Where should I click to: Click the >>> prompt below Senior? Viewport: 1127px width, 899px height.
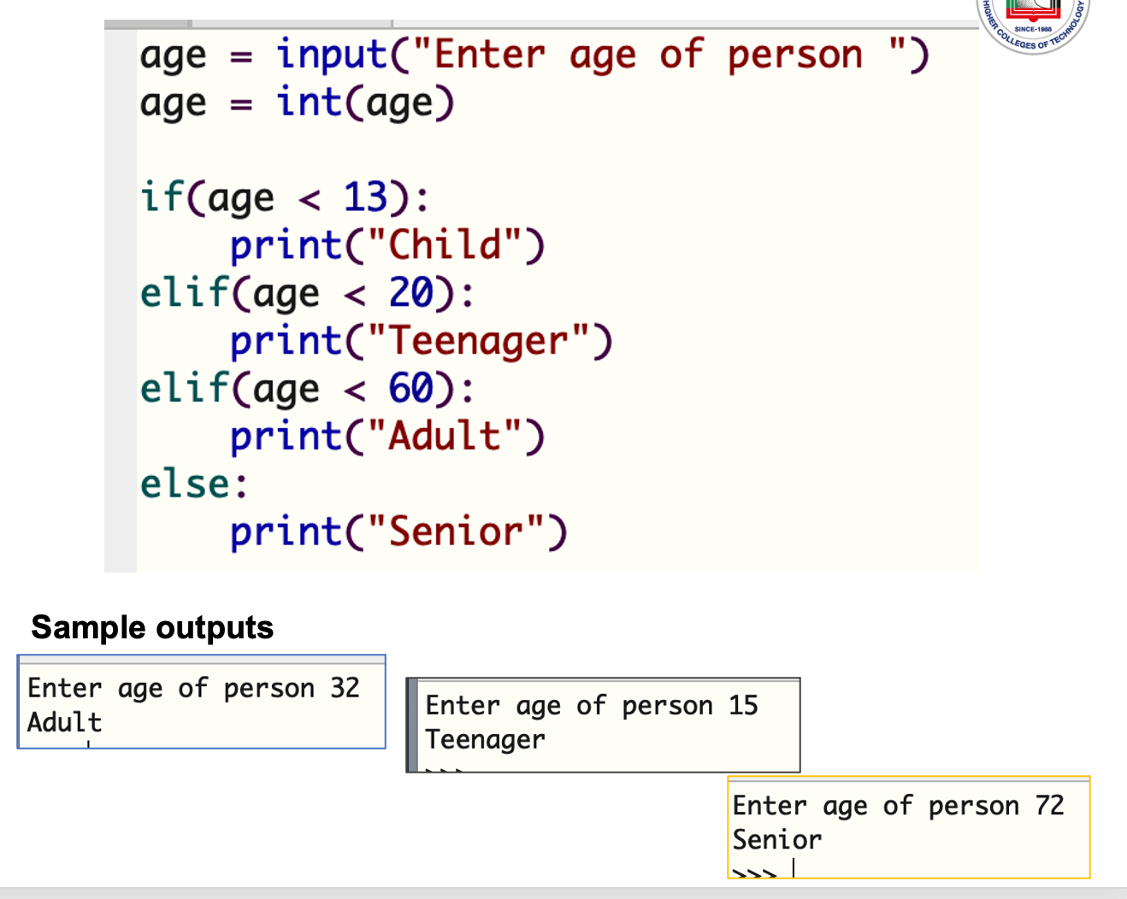tap(754, 873)
